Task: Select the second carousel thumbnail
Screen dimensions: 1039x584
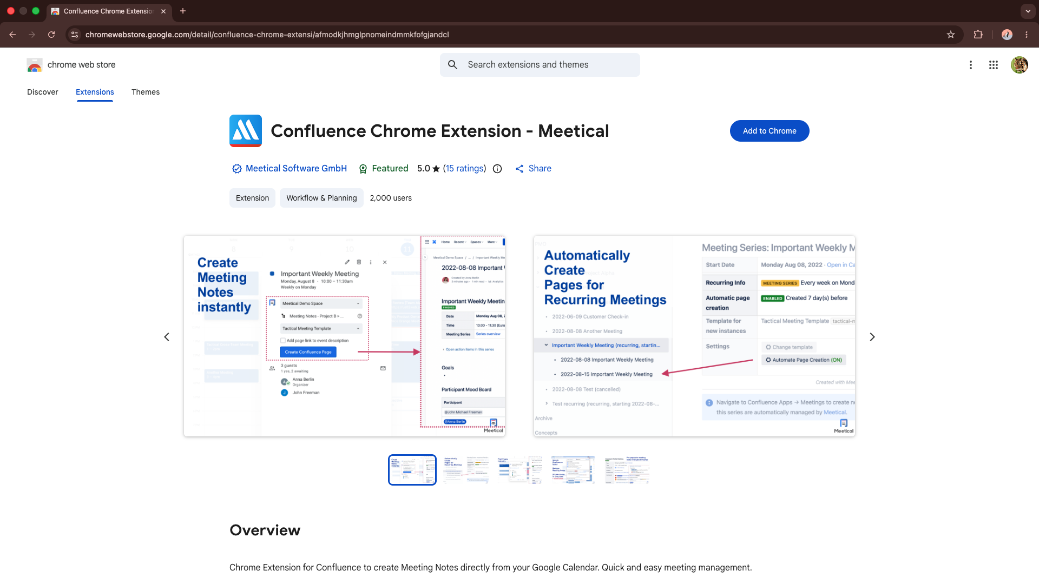Action: click(466, 470)
